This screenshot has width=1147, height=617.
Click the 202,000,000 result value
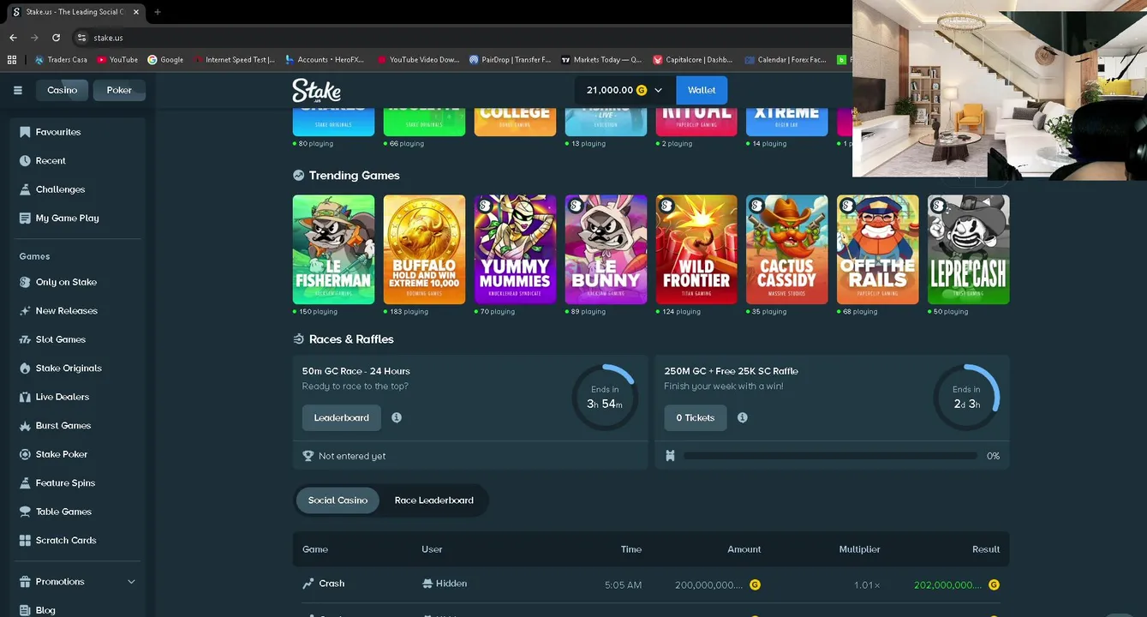948,585
